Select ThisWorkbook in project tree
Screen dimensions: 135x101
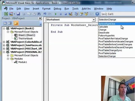click(x=25, y=38)
